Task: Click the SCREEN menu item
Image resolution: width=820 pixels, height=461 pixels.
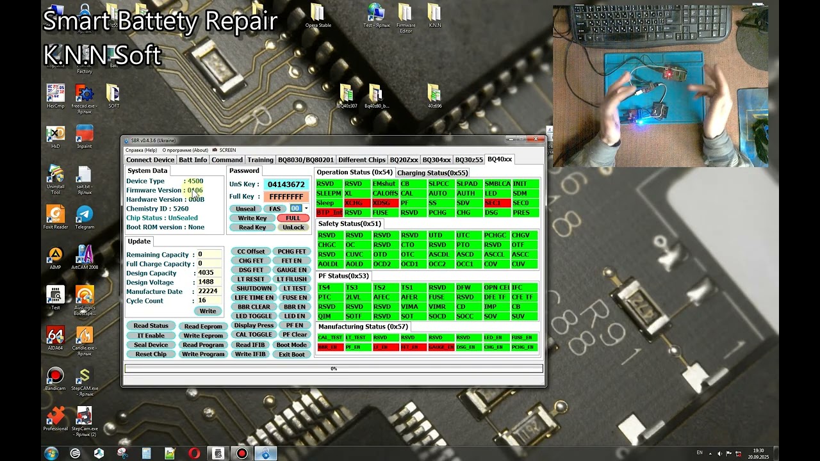Action: [x=227, y=150]
